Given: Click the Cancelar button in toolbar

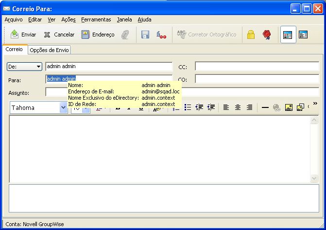Looking at the screenshot, I should [x=59, y=35].
